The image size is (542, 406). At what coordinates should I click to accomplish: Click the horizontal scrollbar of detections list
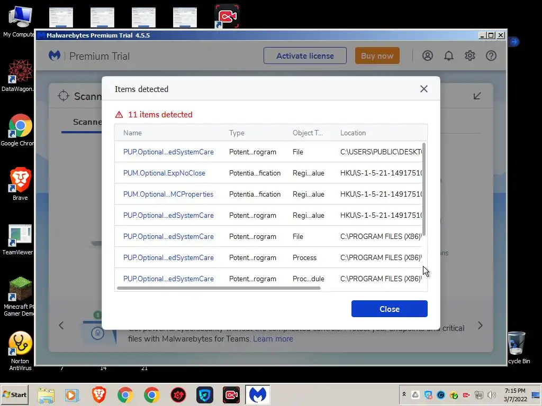[219, 288]
